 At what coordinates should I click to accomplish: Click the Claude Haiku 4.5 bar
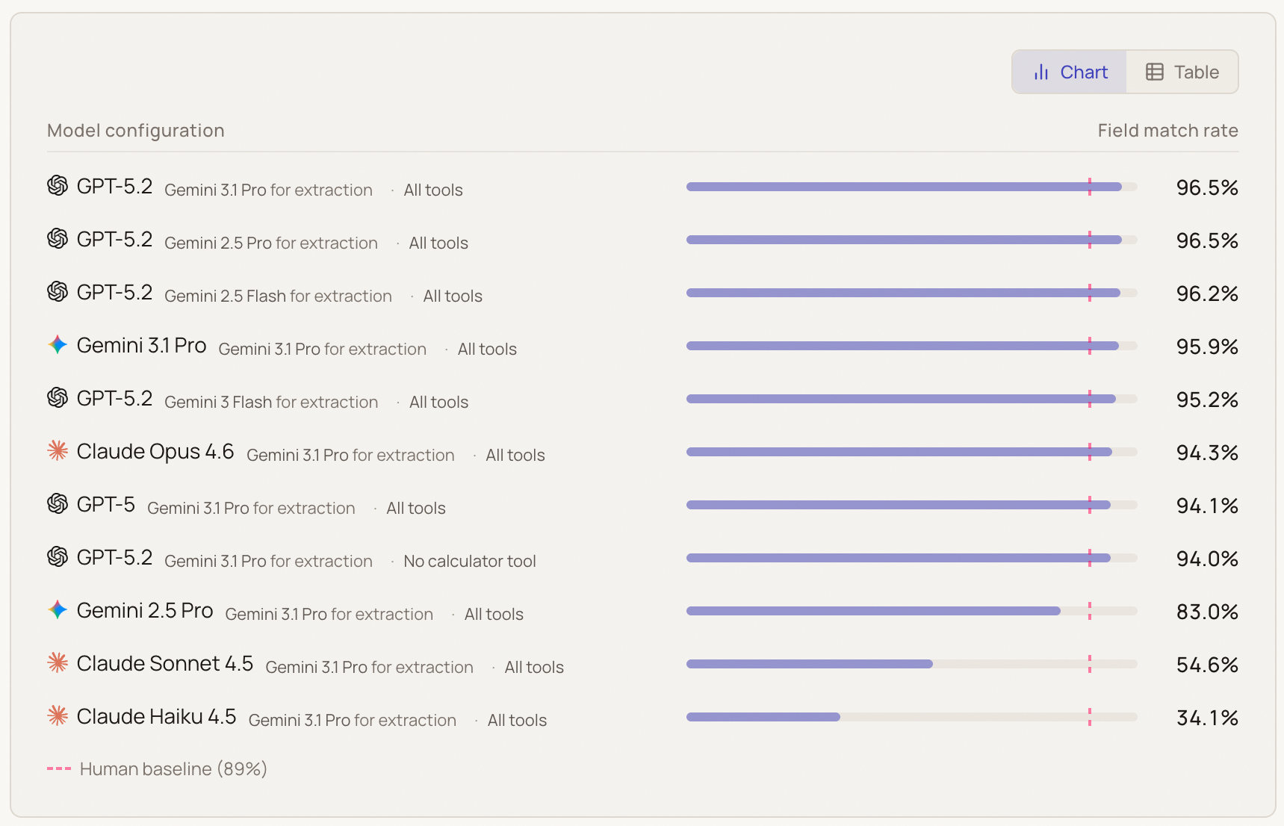763,717
